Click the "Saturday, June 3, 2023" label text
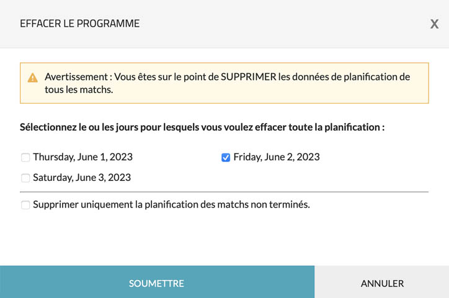The height and width of the screenshot is (298, 449). 82,178
